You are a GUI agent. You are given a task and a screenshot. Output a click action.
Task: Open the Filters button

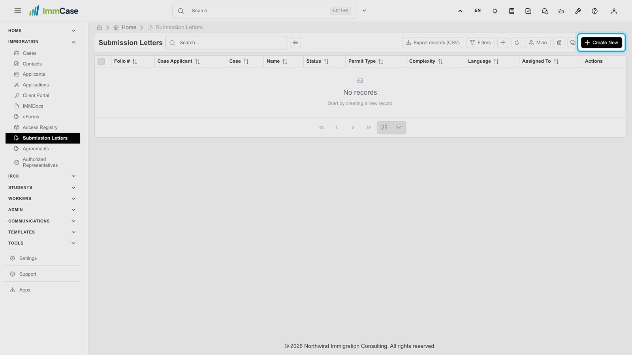click(x=480, y=43)
